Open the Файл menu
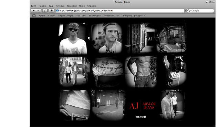 click(33, 6)
